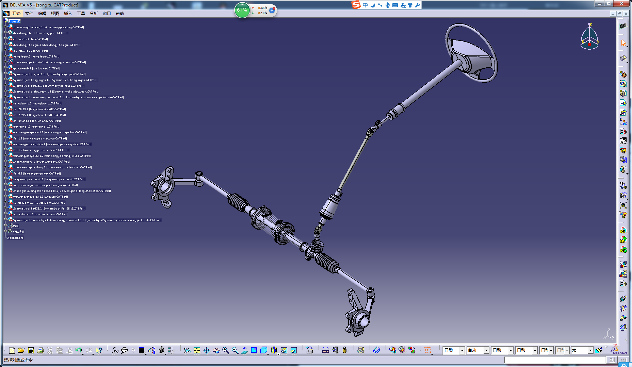Click the Sogou microphone voice input icon
Screen dimensions: 632x367
387,5
